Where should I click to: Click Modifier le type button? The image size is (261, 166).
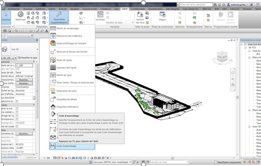pyautogui.click(x=27, y=58)
